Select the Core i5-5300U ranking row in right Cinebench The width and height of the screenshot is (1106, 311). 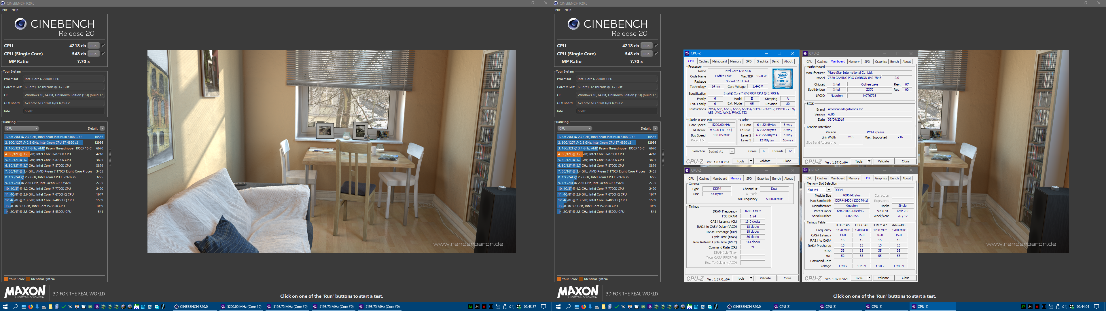point(607,212)
